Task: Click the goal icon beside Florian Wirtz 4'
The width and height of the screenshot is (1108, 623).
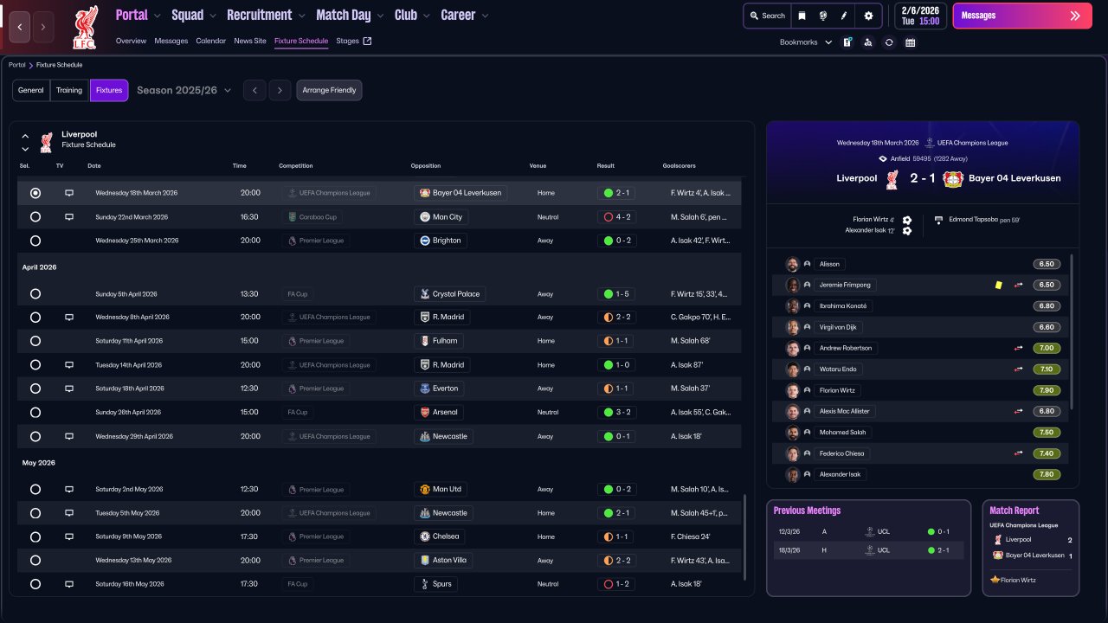Action: [907, 221]
